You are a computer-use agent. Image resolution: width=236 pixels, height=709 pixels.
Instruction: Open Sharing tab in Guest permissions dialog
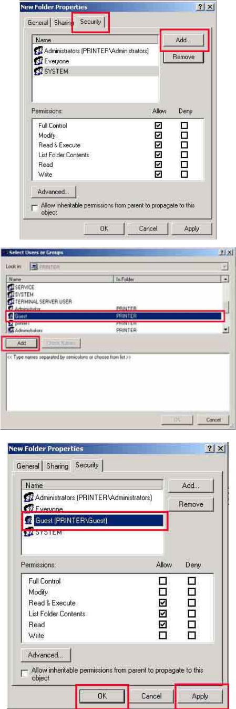tap(57, 466)
